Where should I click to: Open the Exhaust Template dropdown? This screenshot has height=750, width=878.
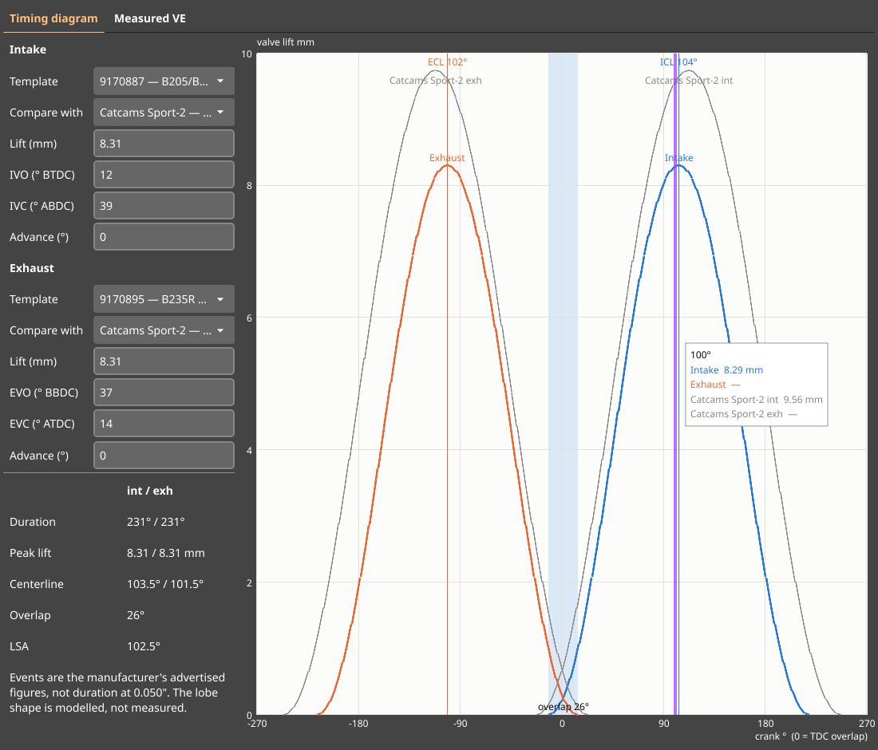[x=164, y=299]
